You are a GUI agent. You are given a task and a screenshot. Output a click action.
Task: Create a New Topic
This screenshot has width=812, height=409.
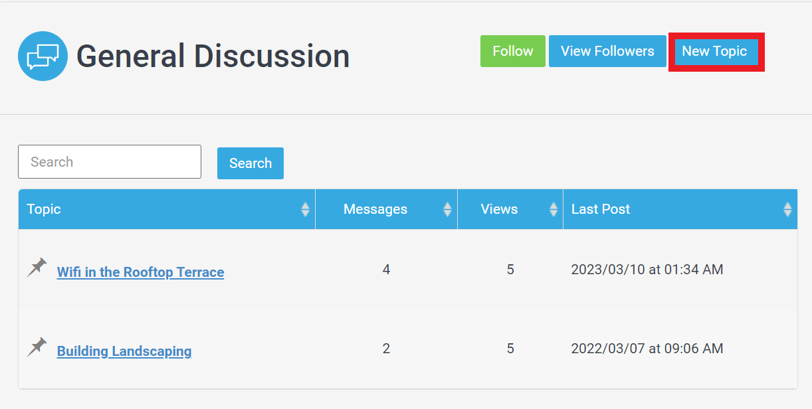point(715,51)
